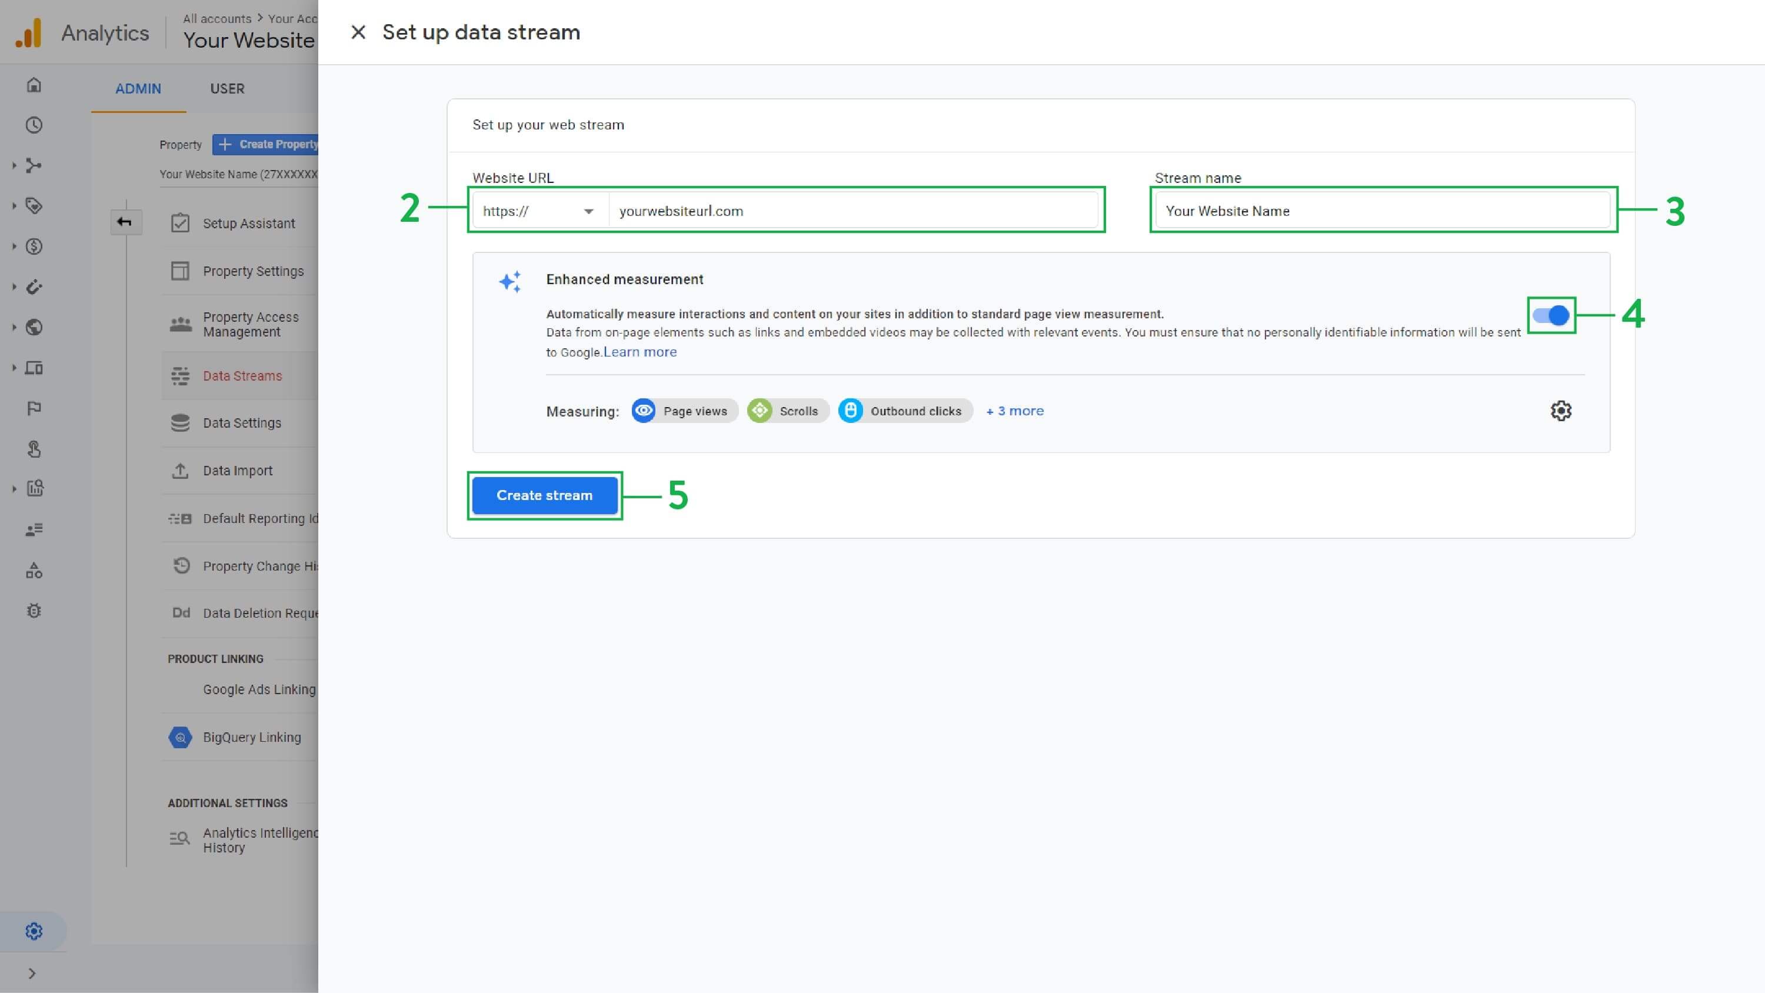Click the Create stream button

click(545, 495)
